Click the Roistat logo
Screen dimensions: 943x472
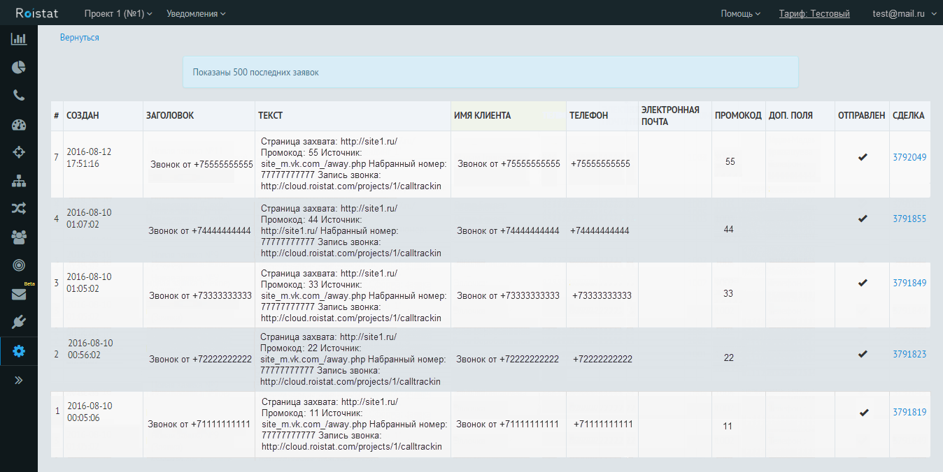tap(37, 13)
